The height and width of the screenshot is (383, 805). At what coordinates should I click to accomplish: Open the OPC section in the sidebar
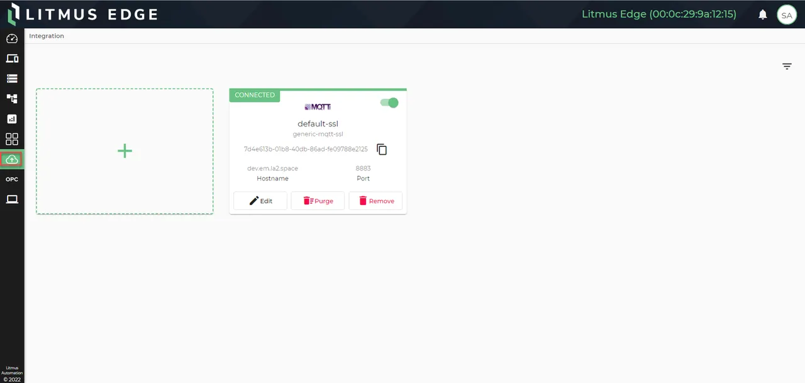click(x=12, y=179)
